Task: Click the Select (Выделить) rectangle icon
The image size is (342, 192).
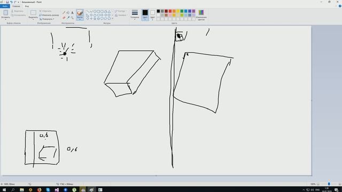Action: point(33,13)
